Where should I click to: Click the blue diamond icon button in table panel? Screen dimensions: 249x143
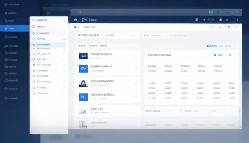(x=215, y=55)
